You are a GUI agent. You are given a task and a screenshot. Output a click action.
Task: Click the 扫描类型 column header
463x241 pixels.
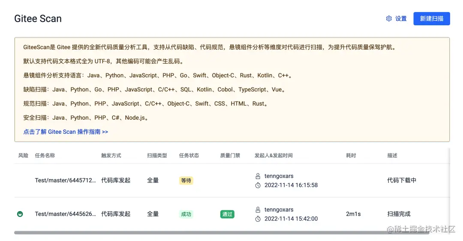[x=157, y=156]
